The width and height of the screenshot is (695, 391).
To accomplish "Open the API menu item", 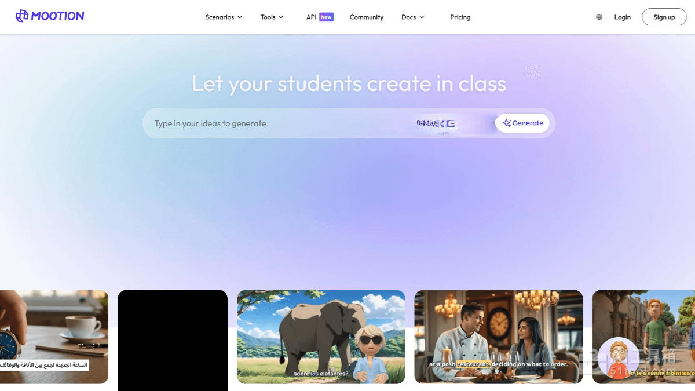I will pos(312,17).
